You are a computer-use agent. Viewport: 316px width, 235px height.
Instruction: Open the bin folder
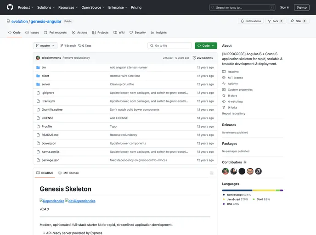(x=44, y=67)
